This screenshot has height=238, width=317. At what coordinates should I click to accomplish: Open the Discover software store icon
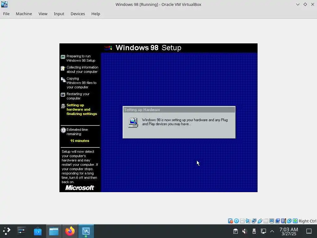coord(37,231)
